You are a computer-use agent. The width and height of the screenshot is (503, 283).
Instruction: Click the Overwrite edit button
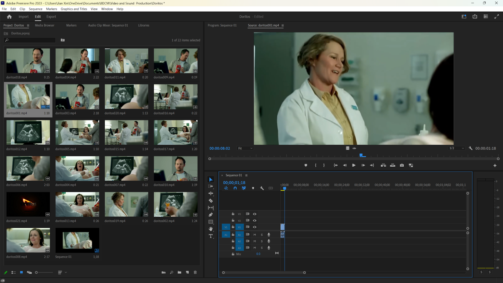[393, 165]
